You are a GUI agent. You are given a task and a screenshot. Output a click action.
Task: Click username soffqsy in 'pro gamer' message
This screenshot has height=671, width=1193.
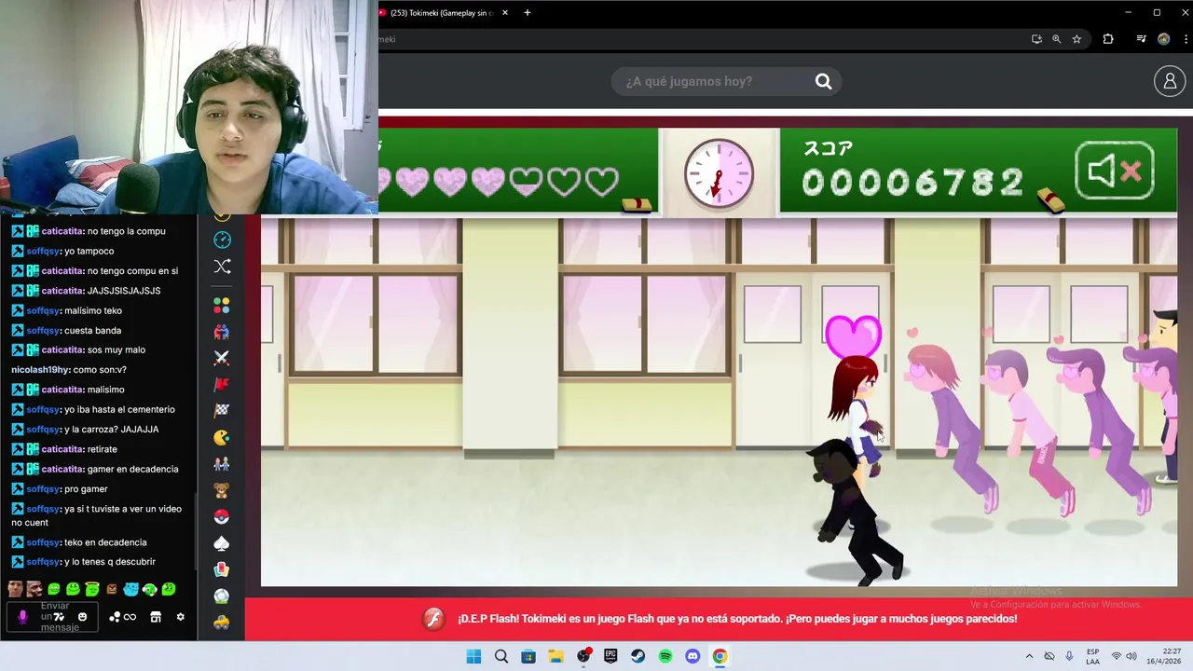tap(43, 488)
